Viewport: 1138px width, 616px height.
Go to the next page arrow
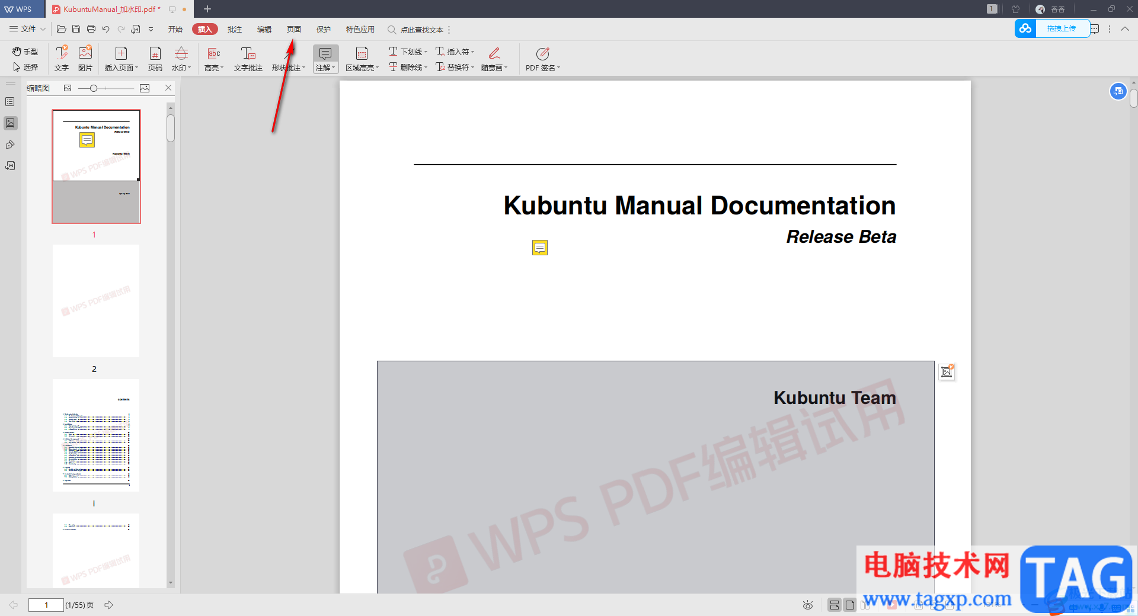click(x=109, y=605)
